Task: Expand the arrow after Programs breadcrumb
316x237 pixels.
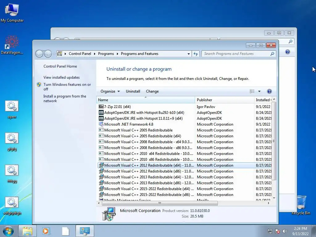Action: tap(118, 54)
